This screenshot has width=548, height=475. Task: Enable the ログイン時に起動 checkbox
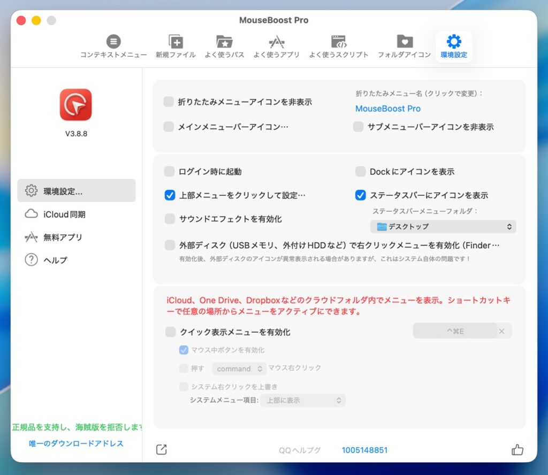point(170,172)
